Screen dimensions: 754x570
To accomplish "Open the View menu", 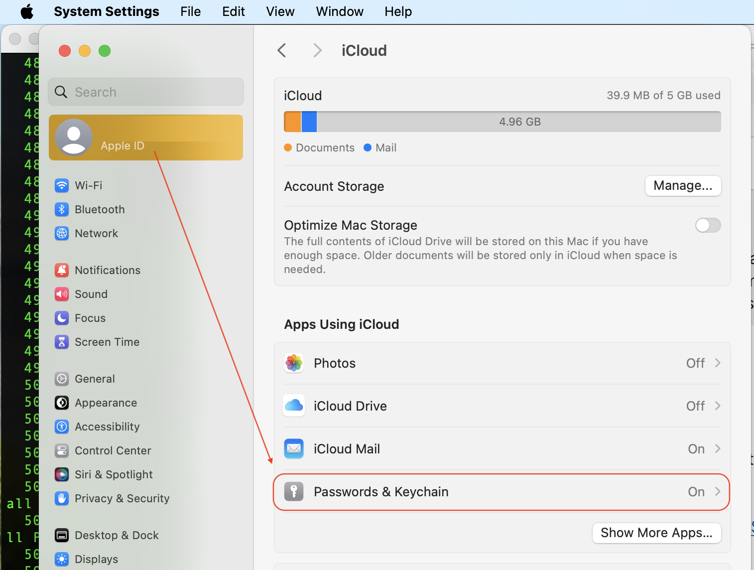I will coord(280,11).
